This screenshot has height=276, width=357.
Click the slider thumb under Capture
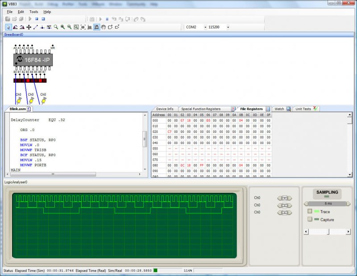pyautogui.click(x=328, y=232)
